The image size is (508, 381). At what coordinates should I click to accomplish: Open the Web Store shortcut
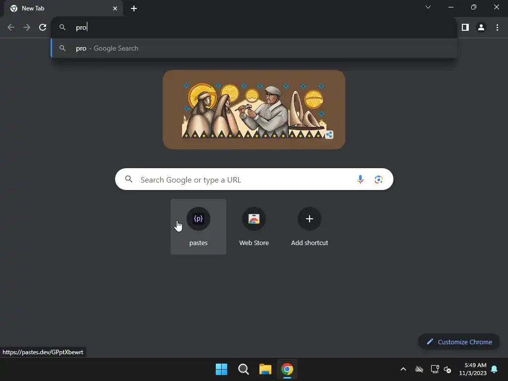click(254, 227)
